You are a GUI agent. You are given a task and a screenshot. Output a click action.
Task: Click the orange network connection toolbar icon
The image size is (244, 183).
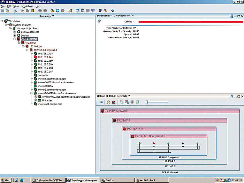pyautogui.click(x=105, y=10)
